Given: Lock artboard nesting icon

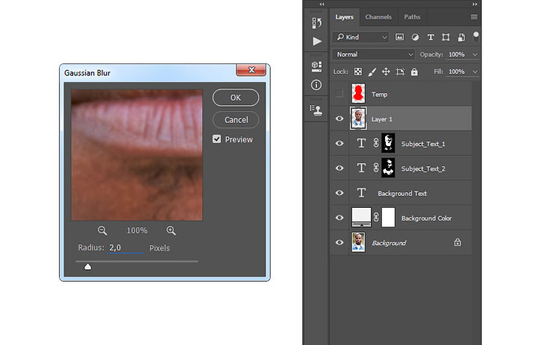Looking at the screenshot, I should (400, 72).
